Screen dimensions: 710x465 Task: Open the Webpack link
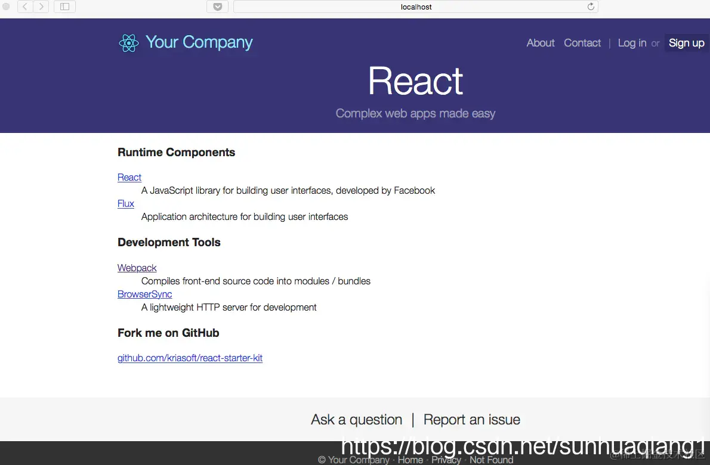(137, 268)
